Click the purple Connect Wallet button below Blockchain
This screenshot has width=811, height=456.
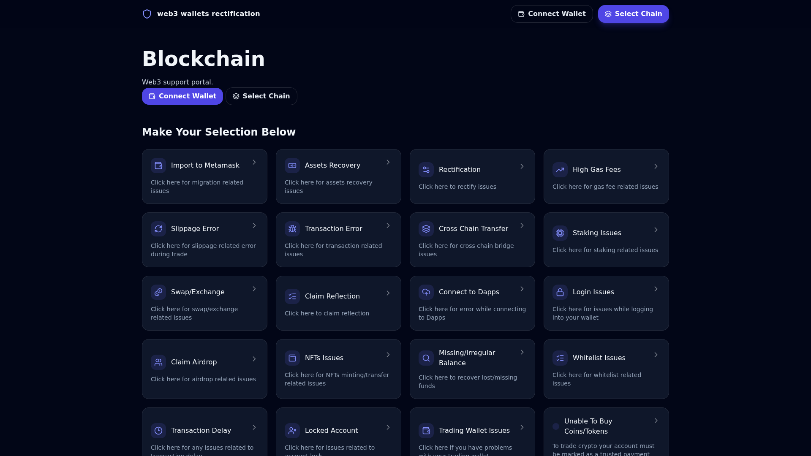182,96
